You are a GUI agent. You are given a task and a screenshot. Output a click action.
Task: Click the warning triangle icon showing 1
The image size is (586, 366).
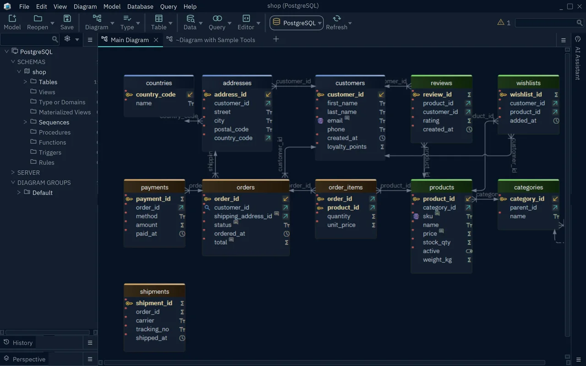coord(501,22)
